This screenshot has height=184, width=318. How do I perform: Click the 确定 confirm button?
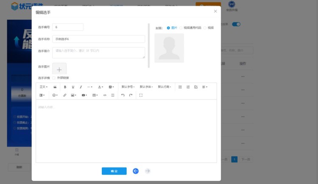tap(114, 171)
